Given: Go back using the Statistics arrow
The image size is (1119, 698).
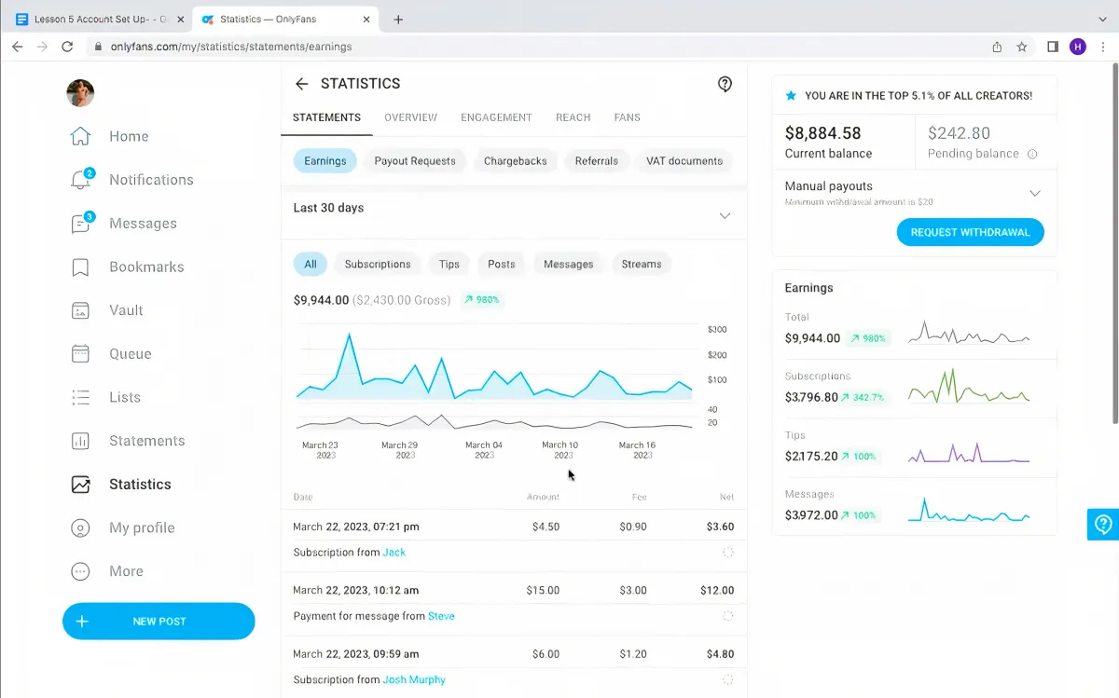Looking at the screenshot, I should [x=301, y=84].
